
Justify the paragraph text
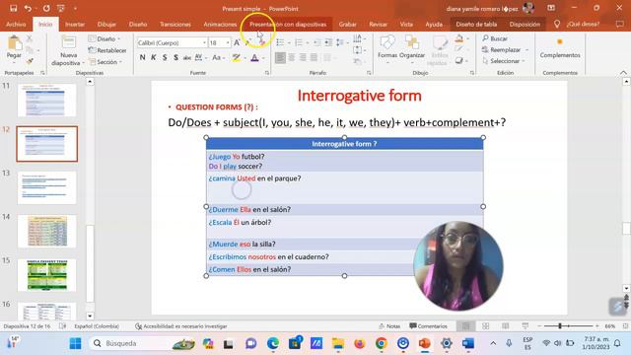click(314, 57)
